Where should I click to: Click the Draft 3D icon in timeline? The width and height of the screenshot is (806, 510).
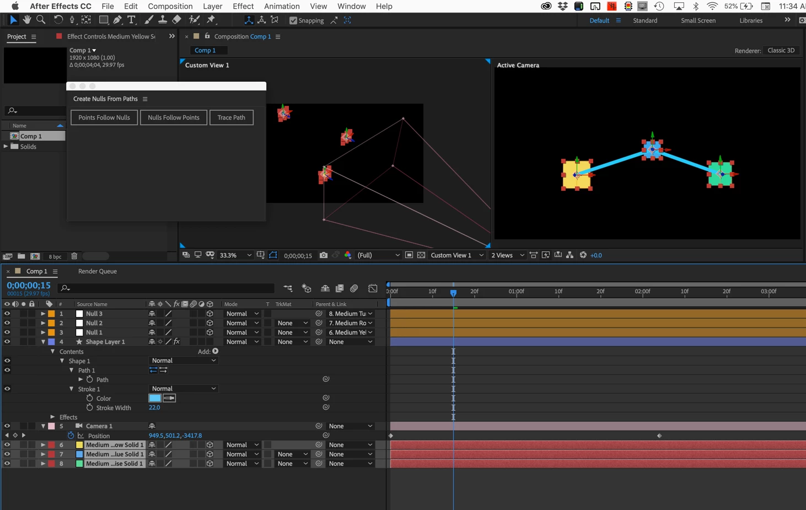click(x=307, y=288)
